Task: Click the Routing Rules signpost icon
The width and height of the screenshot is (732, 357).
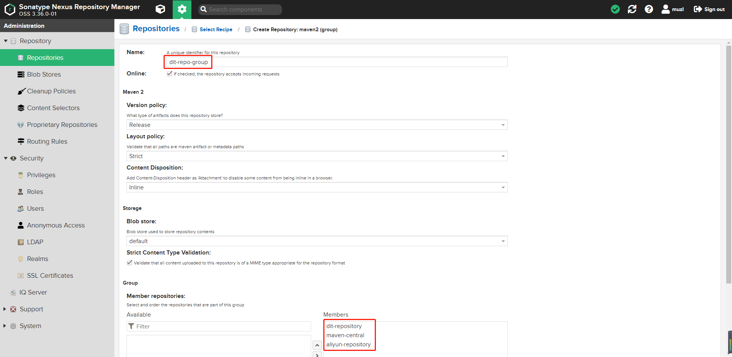Action: (x=21, y=141)
